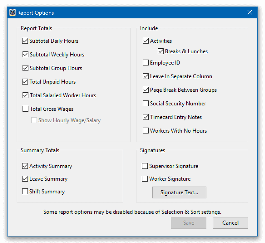This screenshot has width=265, height=243.
Task: Disable Subtotal Weekly Hours
Action: 25,54
